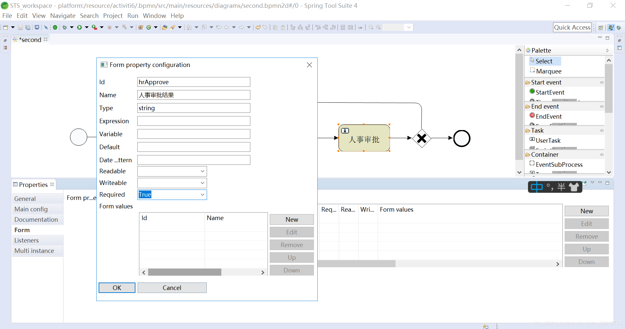
Task: Open the Window menu
Action: pos(154,16)
